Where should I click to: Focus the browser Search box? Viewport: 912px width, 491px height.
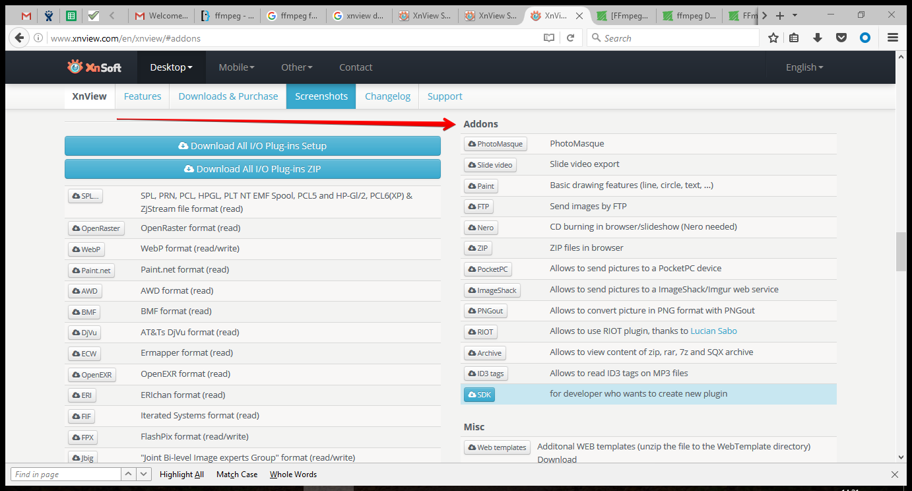[x=673, y=38]
